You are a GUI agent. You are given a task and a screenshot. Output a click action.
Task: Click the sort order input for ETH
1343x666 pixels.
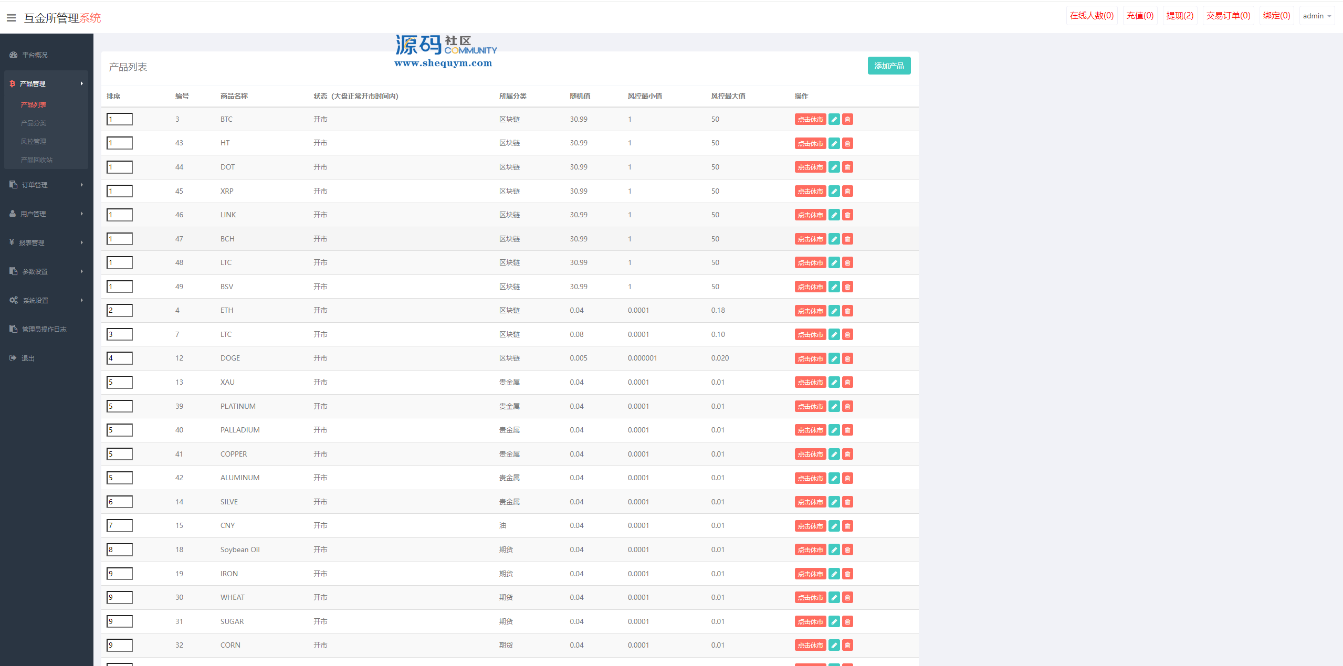click(x=120, y=310)
